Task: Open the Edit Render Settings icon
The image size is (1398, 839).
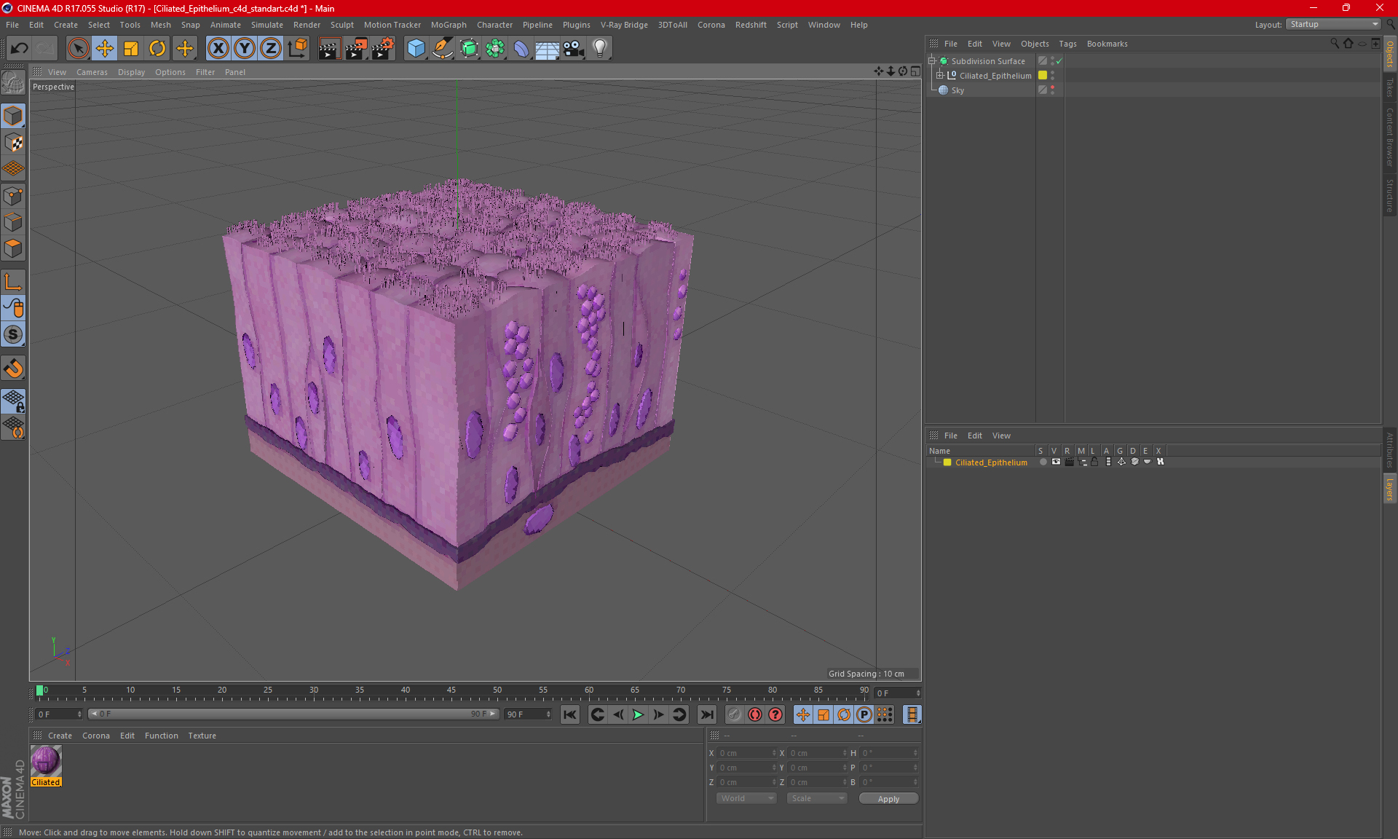Action: [382, 49]
